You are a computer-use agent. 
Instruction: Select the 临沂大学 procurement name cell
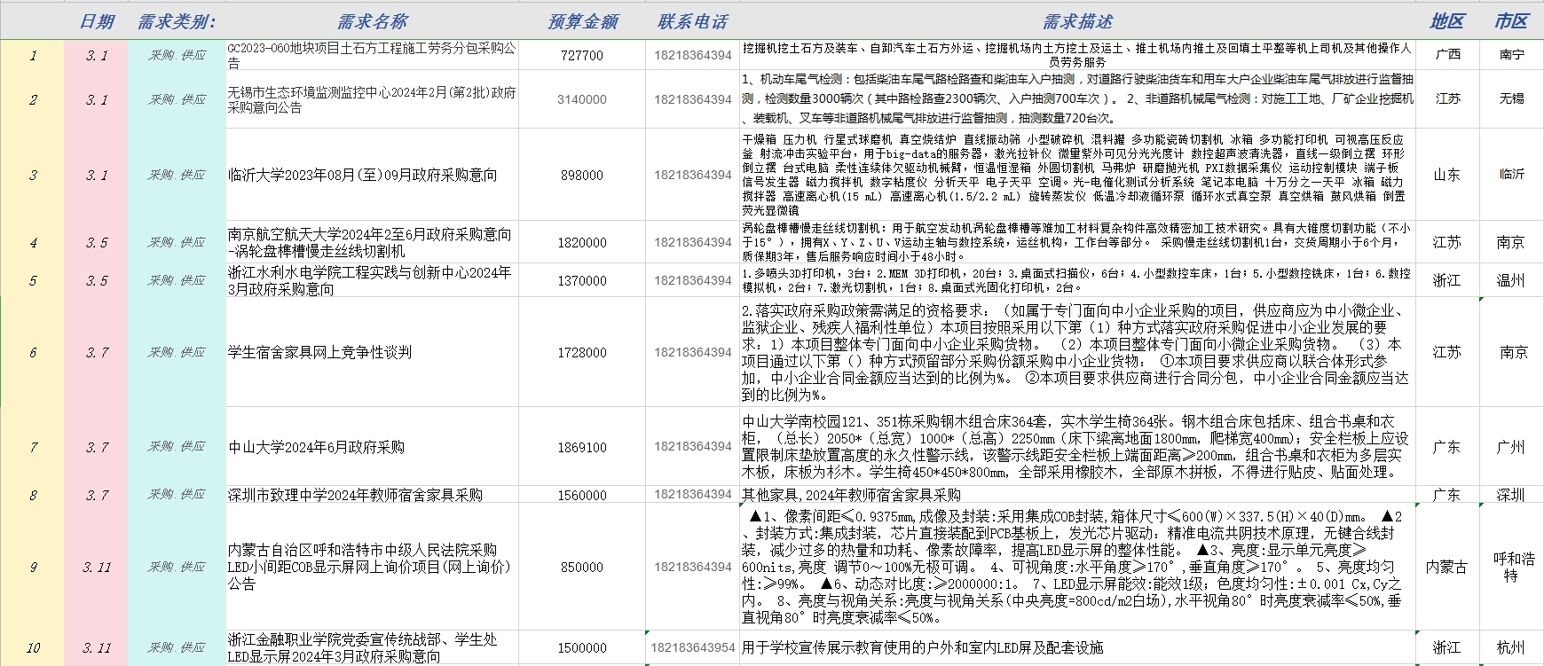[372, 176]
